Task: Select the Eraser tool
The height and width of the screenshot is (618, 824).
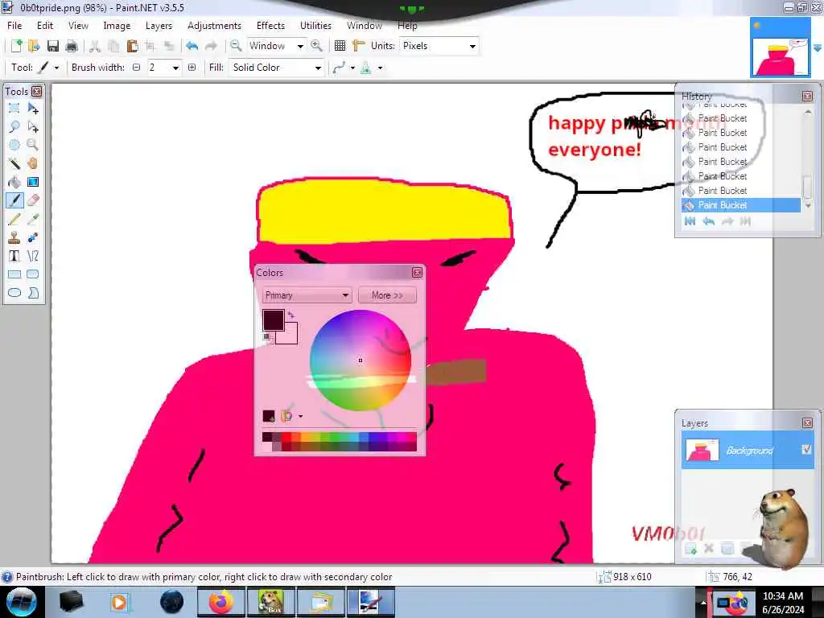Action: coord(33,200)
